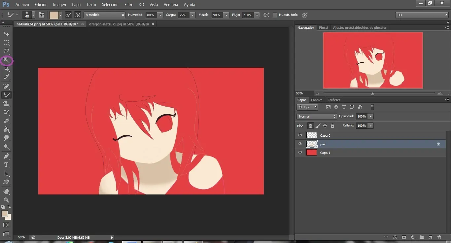Select the Hand tool
The height and width of the screenshot is (243, 451).
[6, 191]
